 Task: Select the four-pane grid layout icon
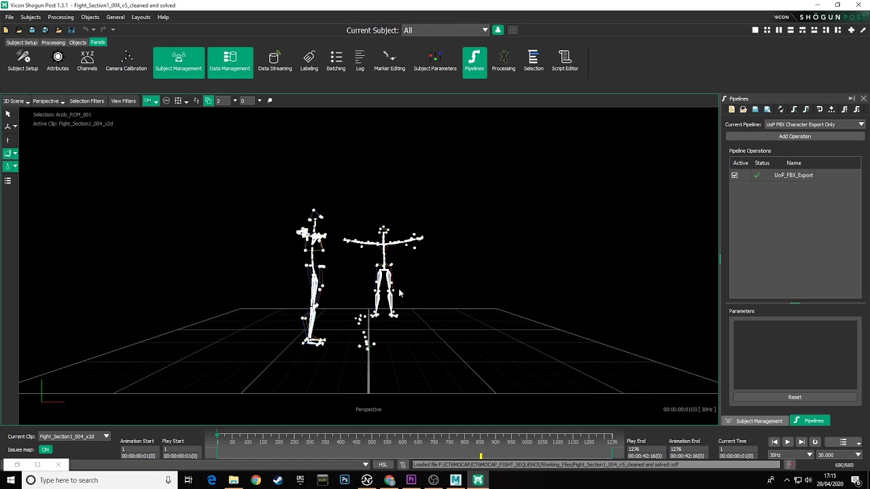coord(767,30)
